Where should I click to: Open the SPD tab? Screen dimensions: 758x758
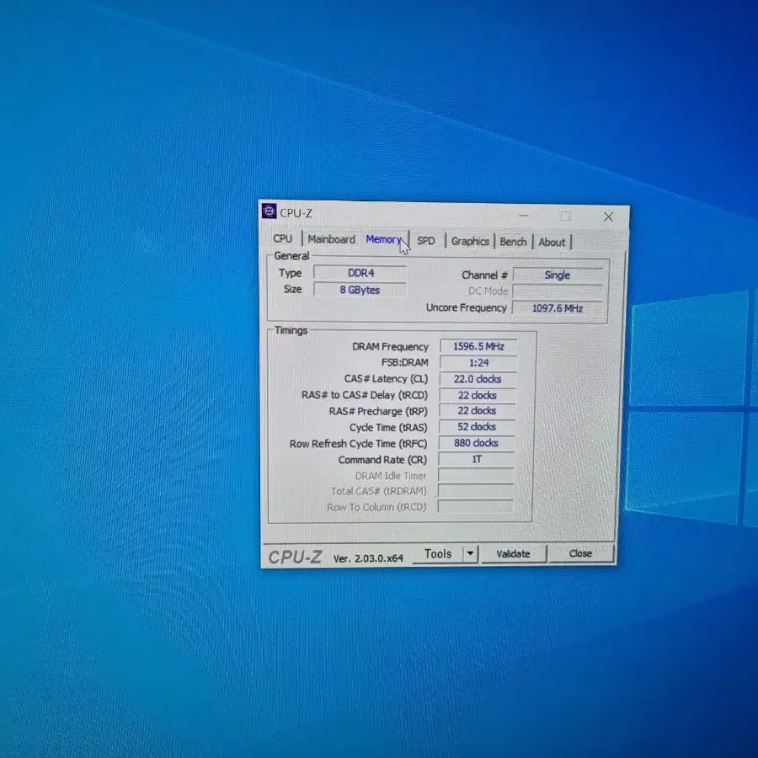(426, 241)
